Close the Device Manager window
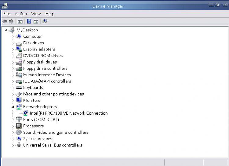Screen dimensions: 229x166 (226, 5)
